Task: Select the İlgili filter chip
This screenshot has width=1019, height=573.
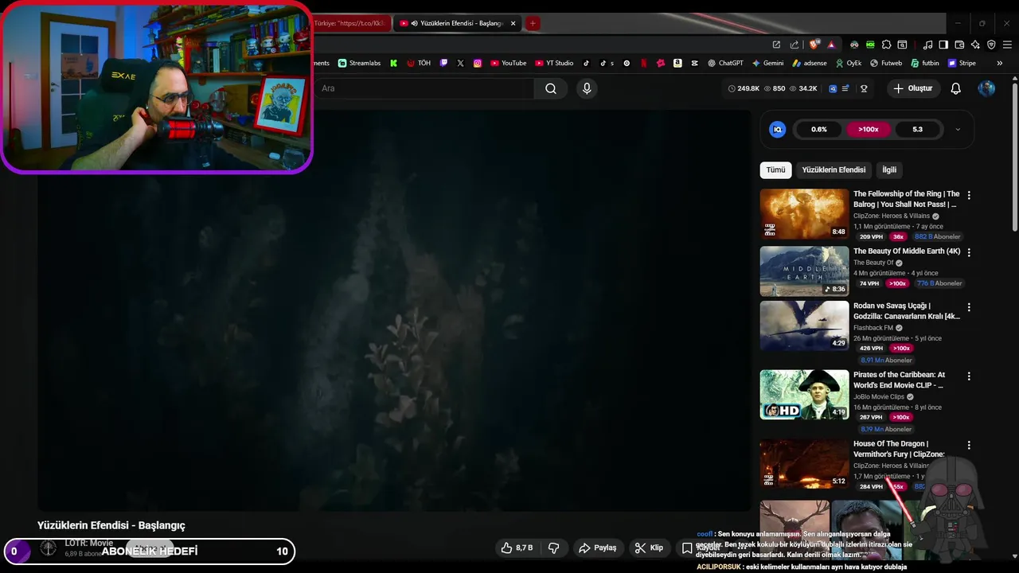Action: [889, 170]
